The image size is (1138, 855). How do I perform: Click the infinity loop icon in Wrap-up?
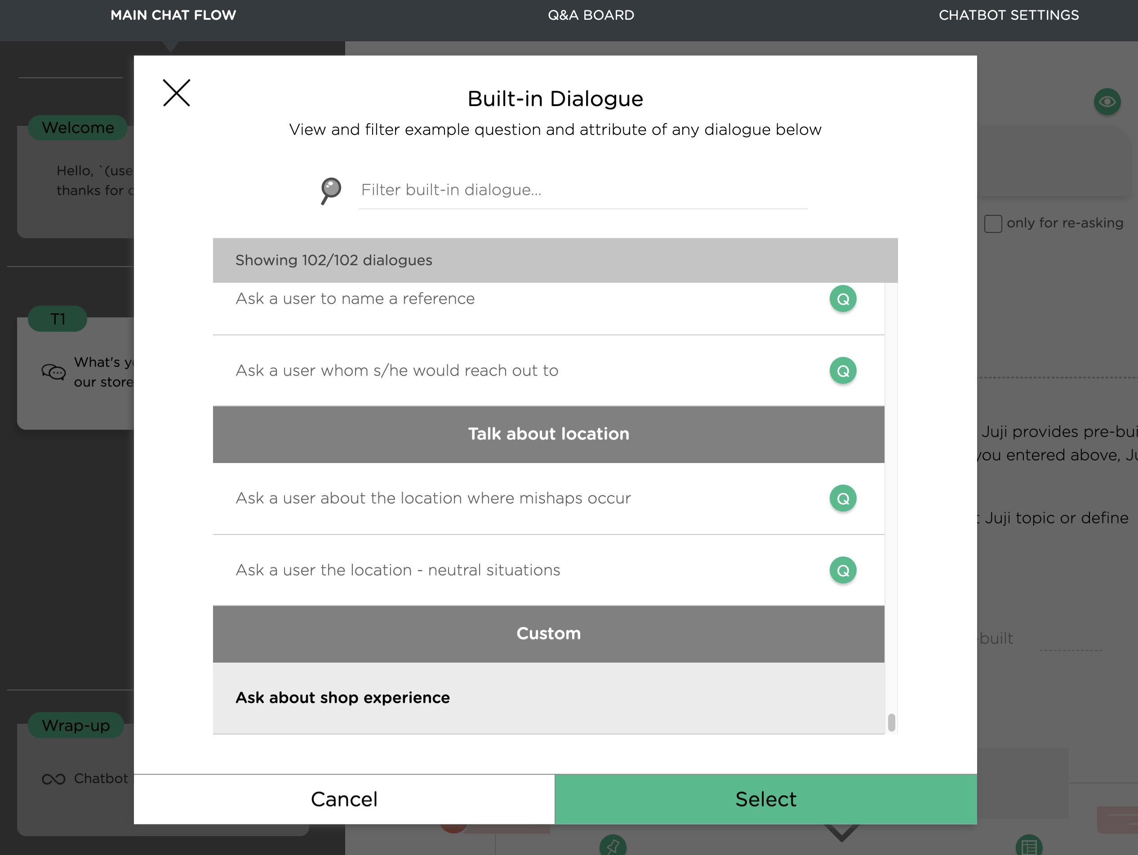[53, 779]
